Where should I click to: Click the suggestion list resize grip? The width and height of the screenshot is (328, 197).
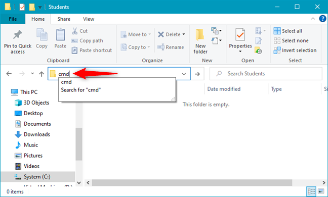pos(173,99)
